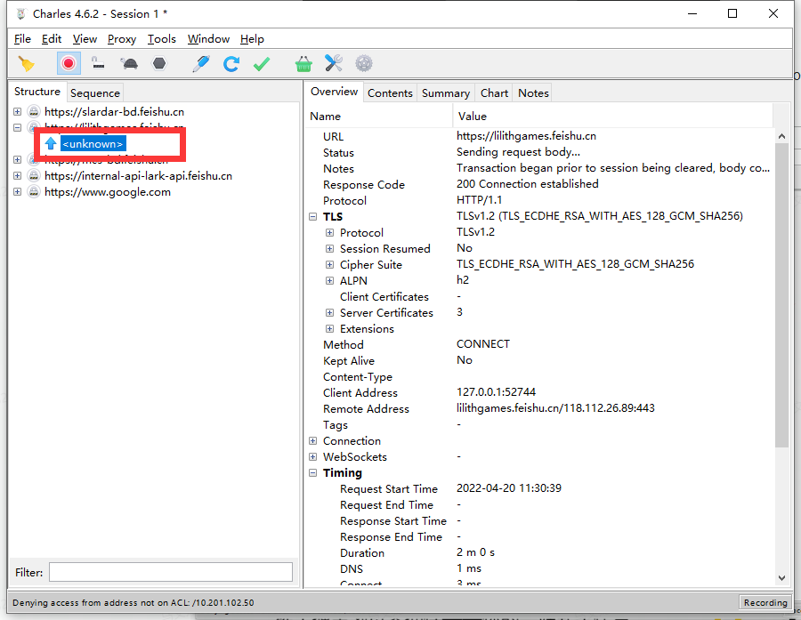
Task: Select the Request Start Time value
Action: [x=509, y=488]
